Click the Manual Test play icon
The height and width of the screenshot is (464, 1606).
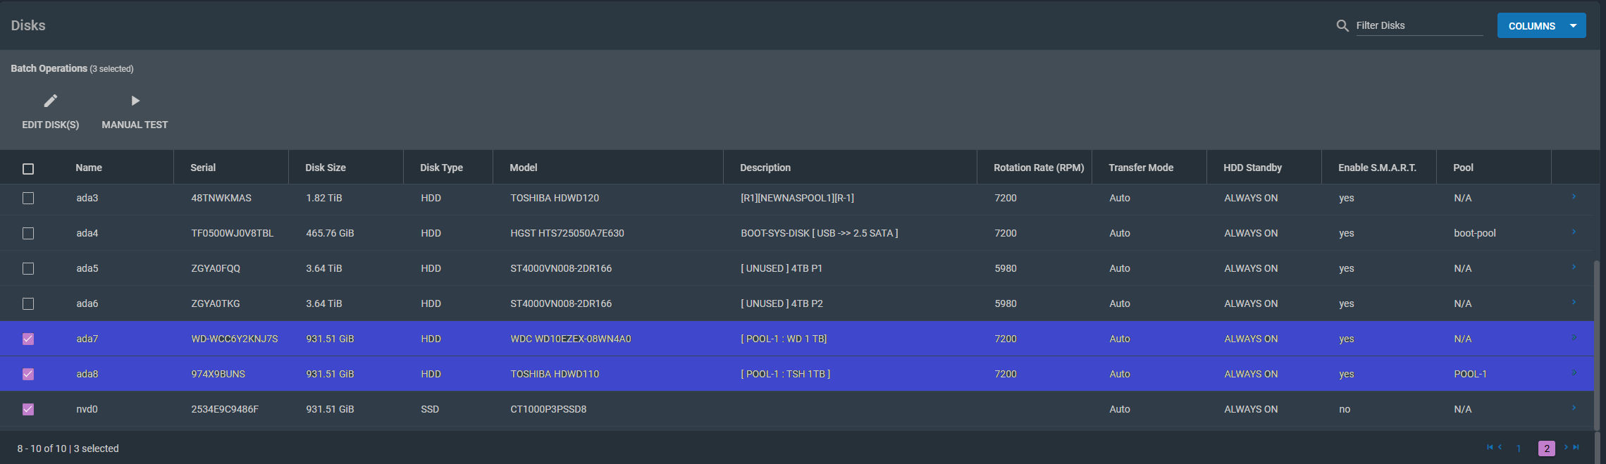pos(135,101)
